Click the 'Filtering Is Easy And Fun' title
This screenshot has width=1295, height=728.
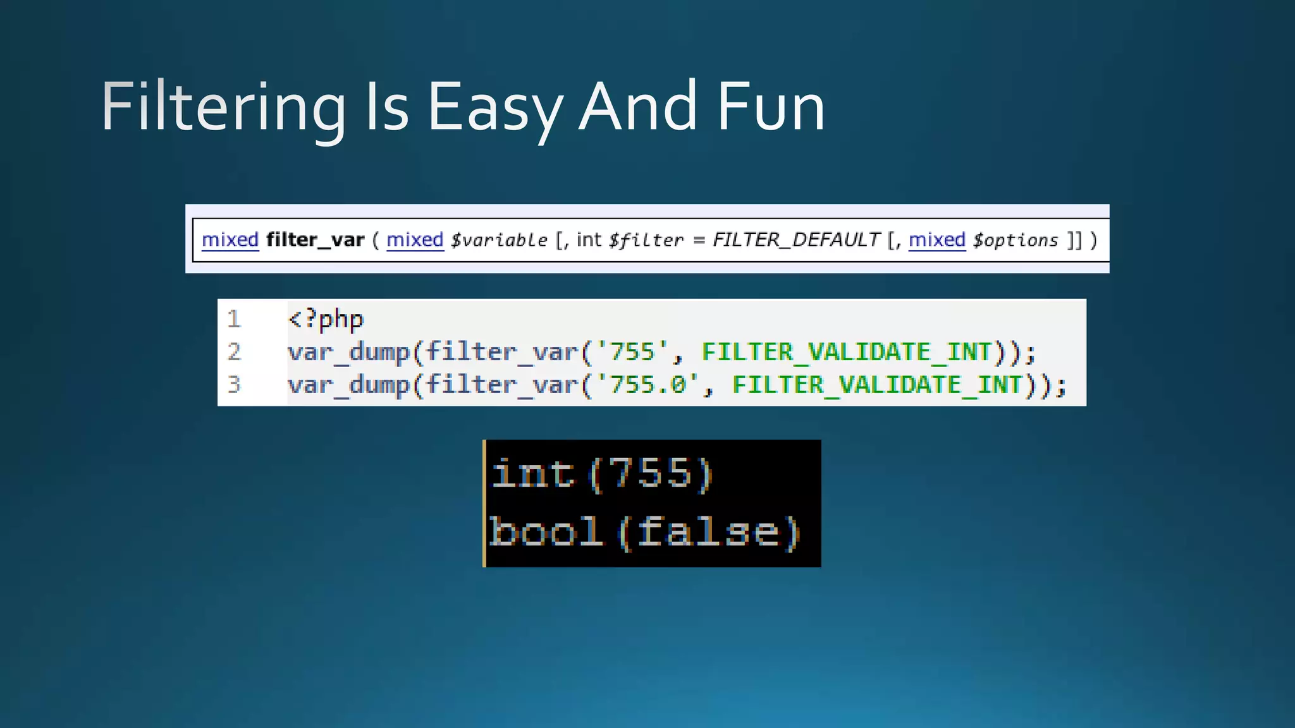(x=463, y=107)
